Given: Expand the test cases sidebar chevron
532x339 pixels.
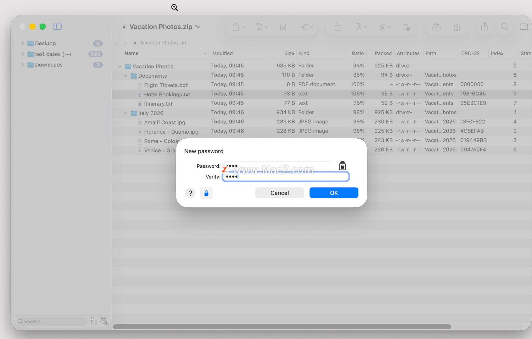Looking at the screenshot, I should (22, 54).
